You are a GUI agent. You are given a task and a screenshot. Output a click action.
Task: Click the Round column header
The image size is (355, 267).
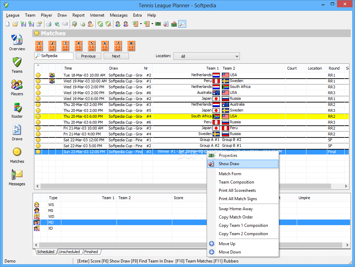point(335,68)
